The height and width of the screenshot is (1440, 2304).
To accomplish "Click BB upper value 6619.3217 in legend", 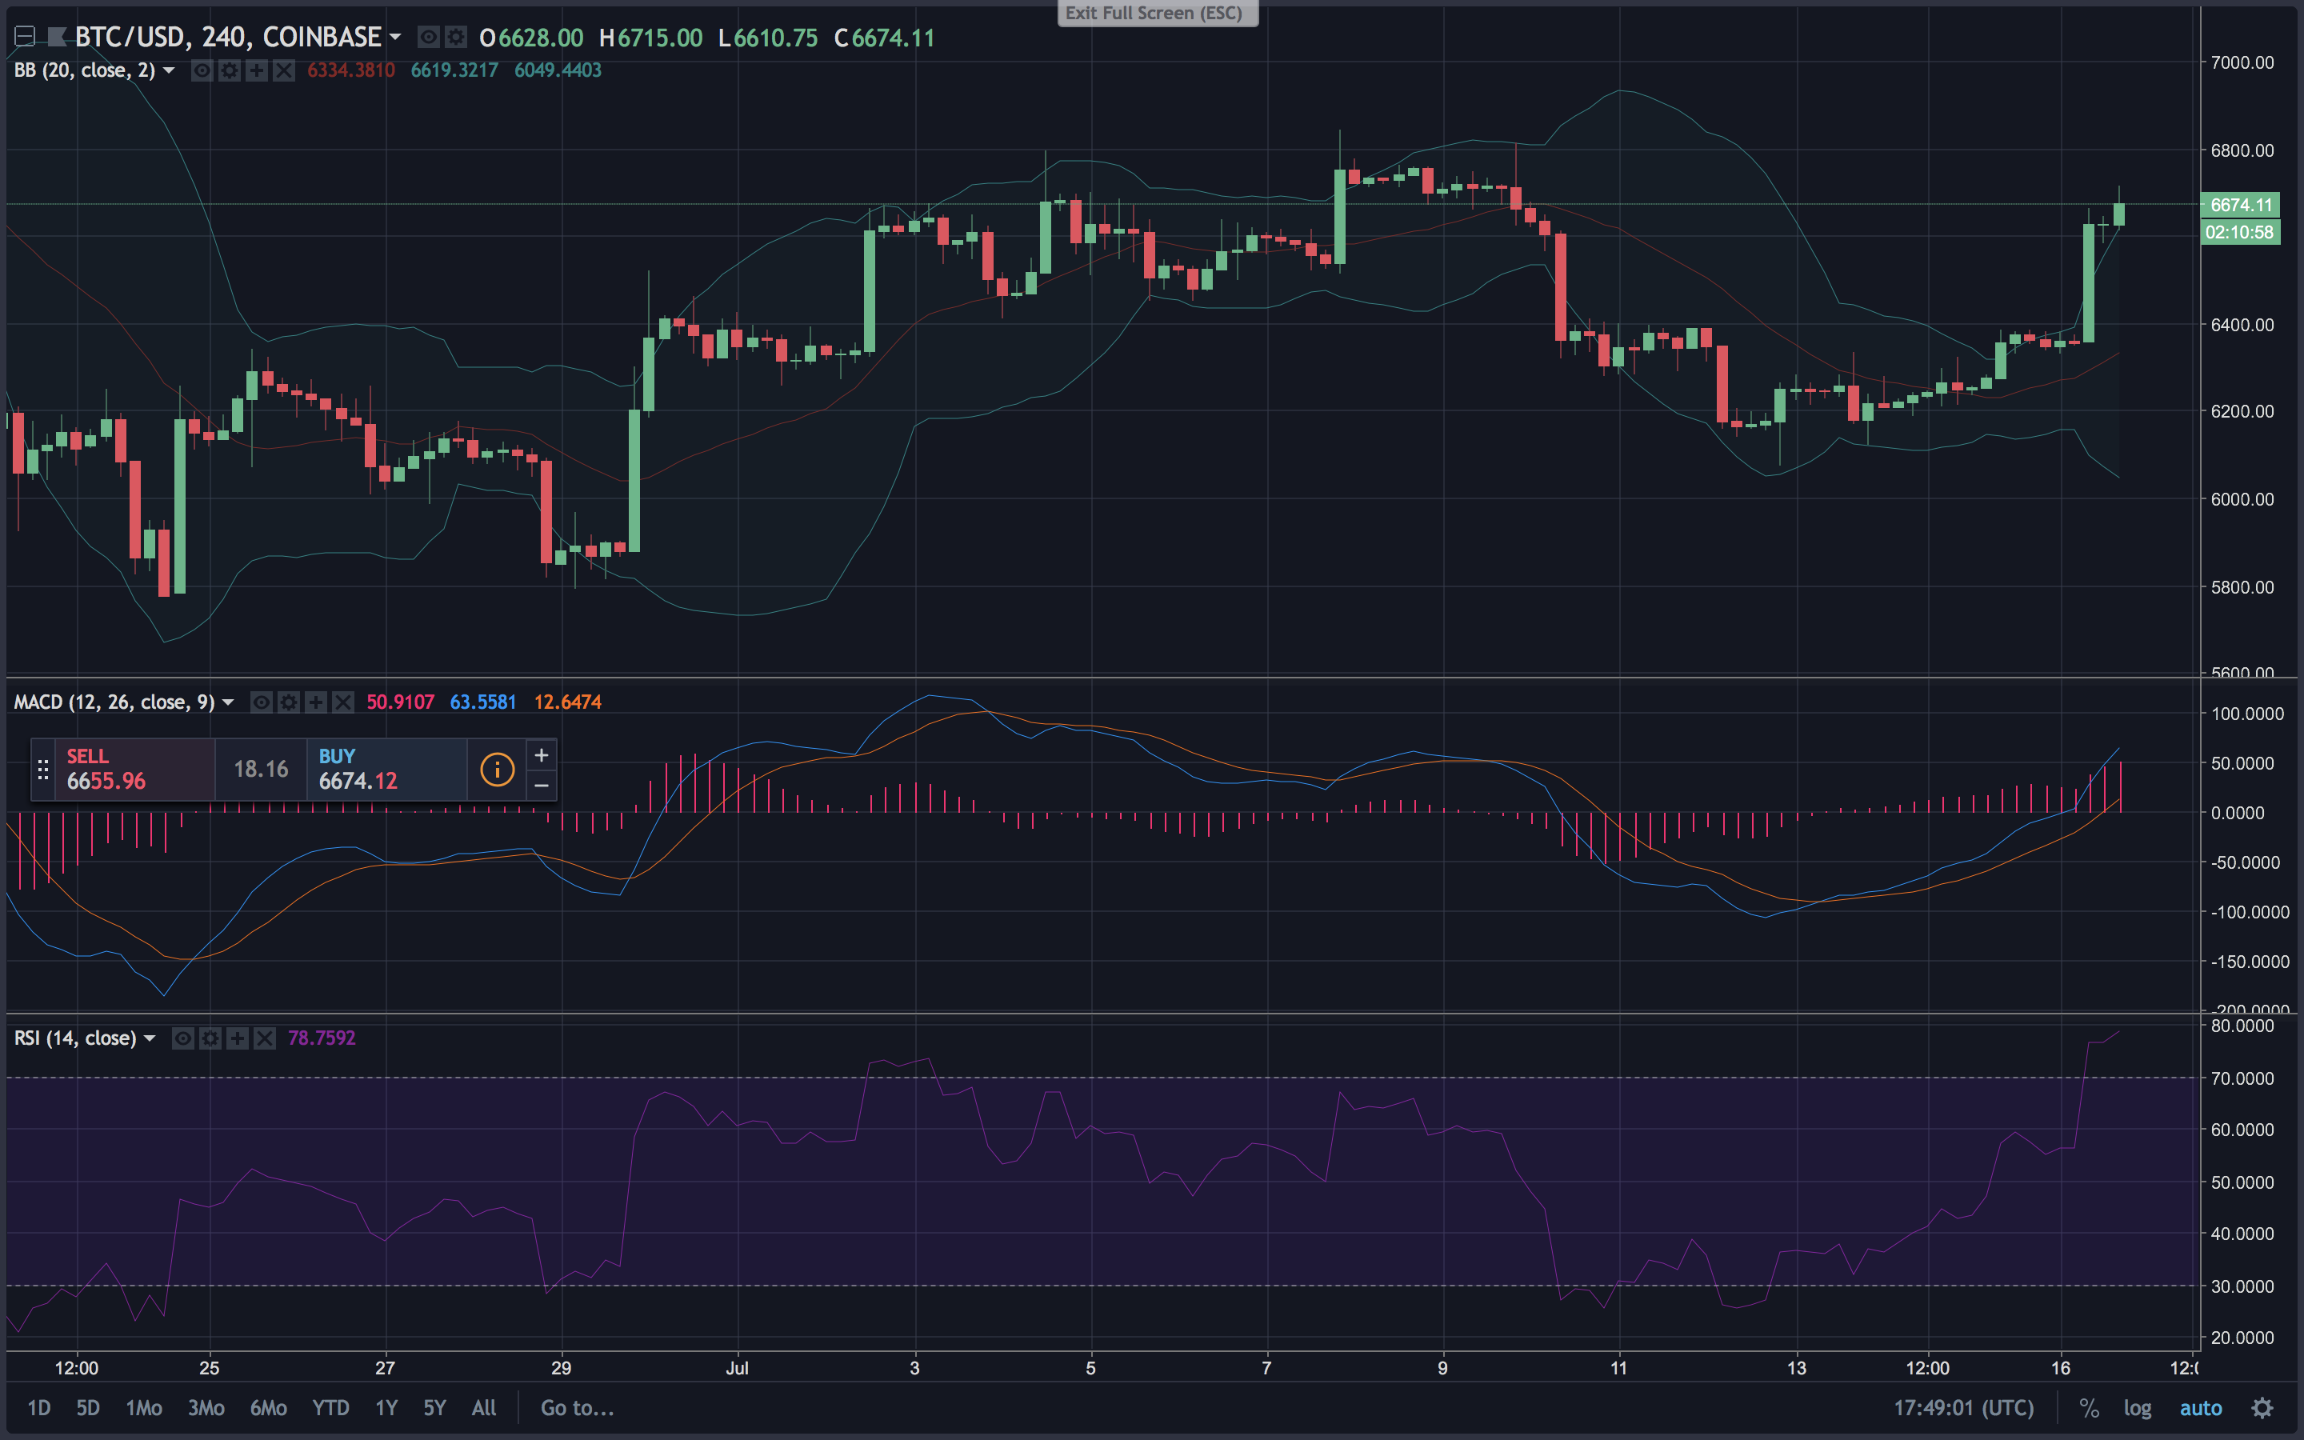I will (x=454, y=70).
